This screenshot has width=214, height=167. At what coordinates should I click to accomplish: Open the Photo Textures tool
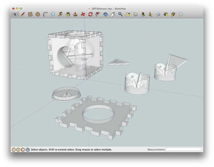point(150,14)
